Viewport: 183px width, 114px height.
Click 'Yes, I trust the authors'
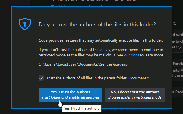click(70, 95)
